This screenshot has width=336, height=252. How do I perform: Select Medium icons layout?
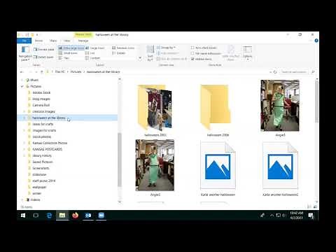(x=123, y=48)
